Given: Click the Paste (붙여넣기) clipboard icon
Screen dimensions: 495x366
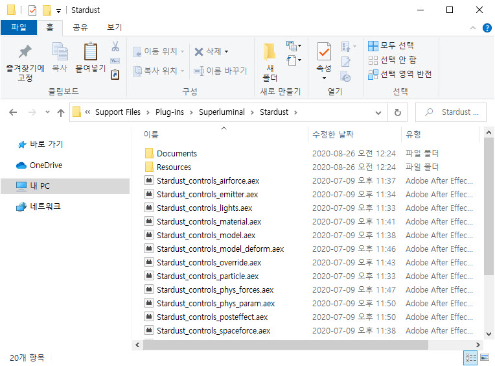Looking at the screenshot, I should pos(90,51).
